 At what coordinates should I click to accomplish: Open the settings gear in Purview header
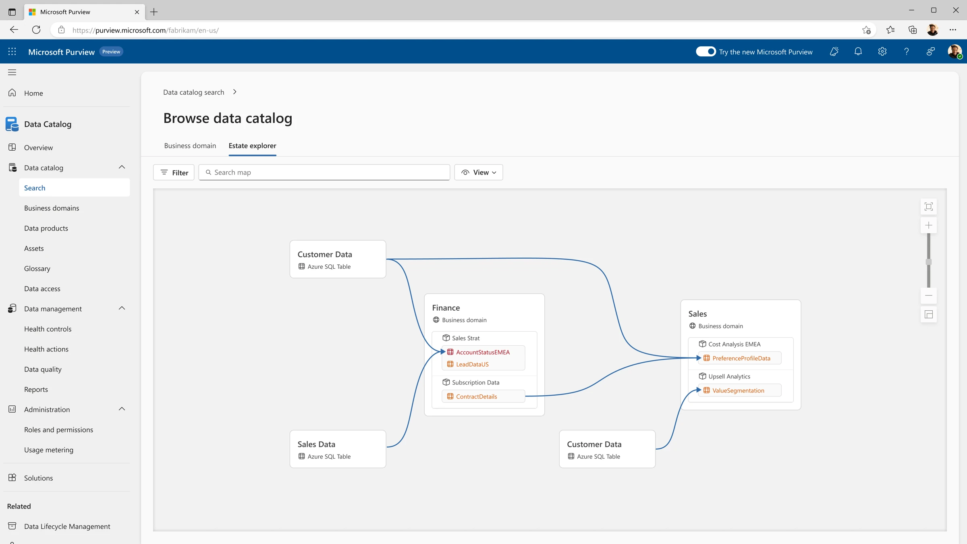click(882, 52)
